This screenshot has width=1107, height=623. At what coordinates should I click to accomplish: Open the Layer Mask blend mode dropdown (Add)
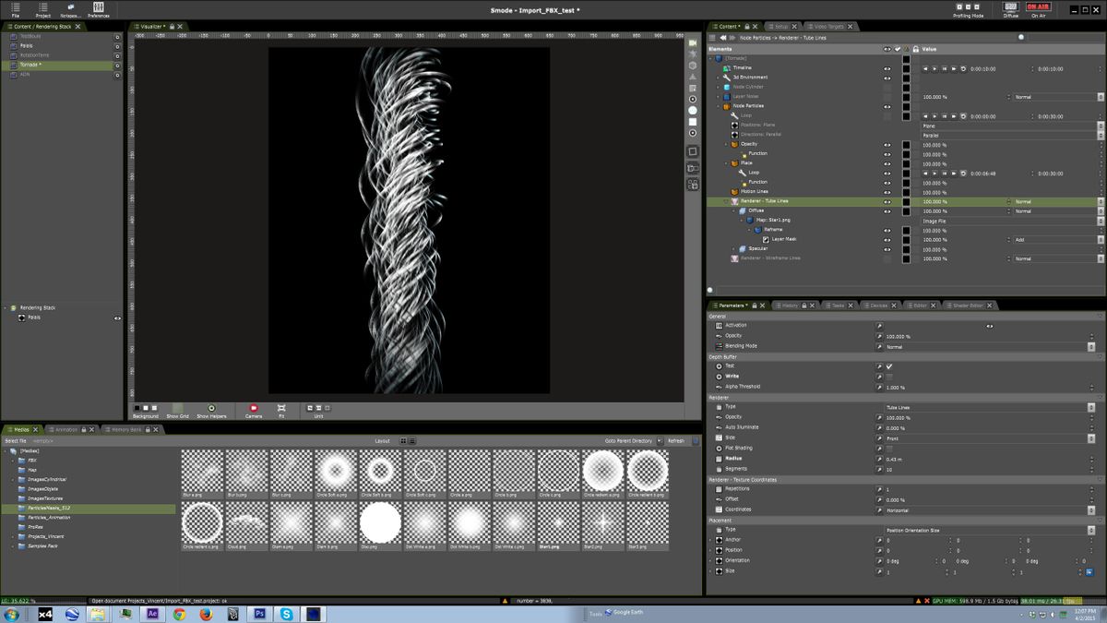coord(1058,239)
